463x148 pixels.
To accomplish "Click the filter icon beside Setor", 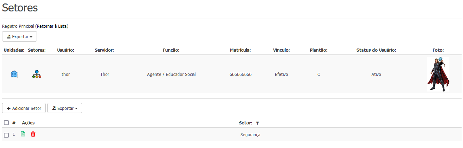I will (x=257, y=123).
